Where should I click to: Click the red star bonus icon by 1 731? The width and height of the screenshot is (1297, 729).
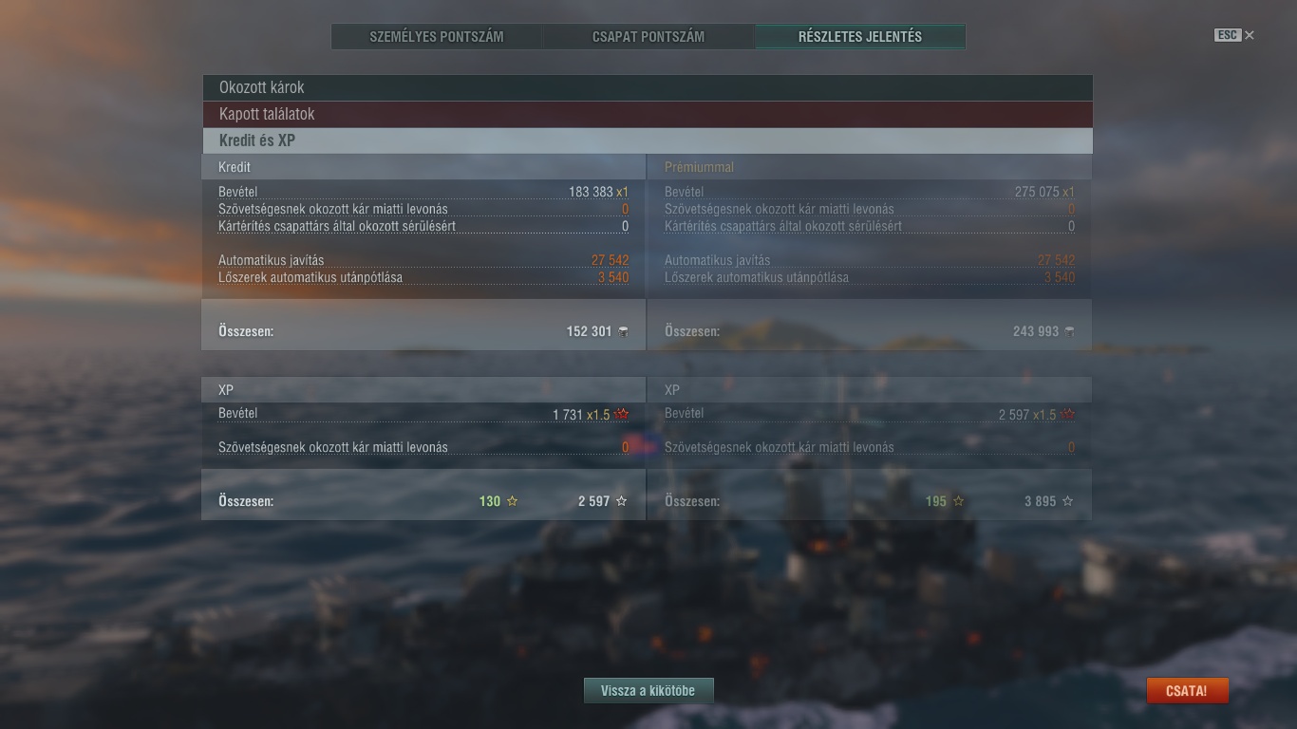(622, 415)
